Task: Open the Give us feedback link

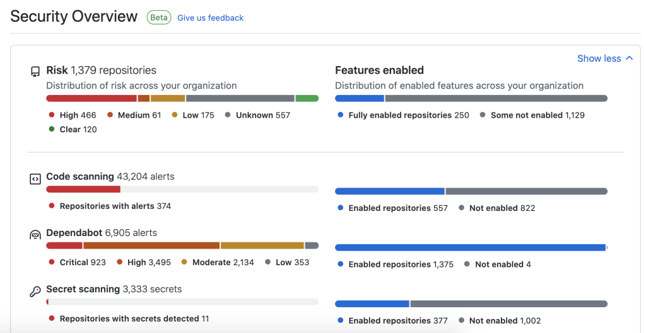Action: [x=210, y=18]
